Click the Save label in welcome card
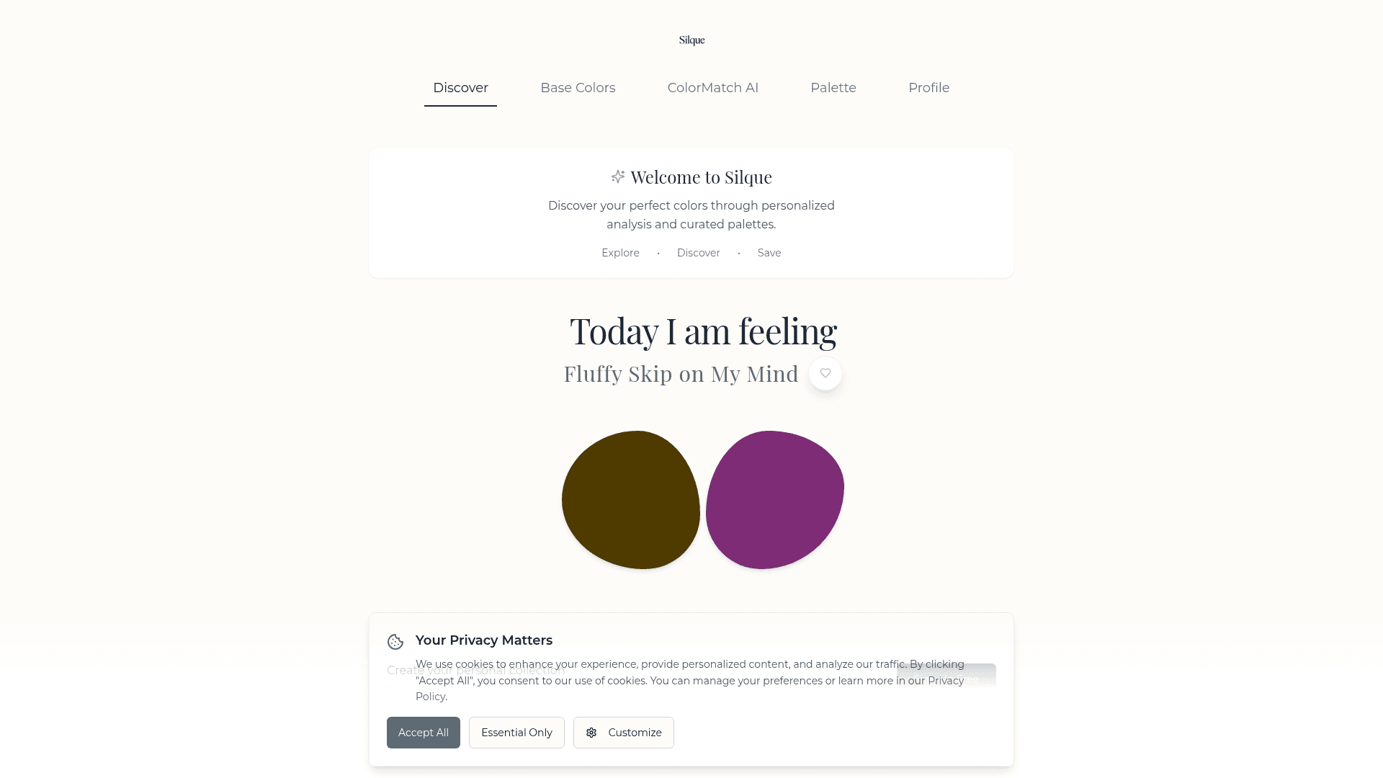The width and height of the screenshot is (1383, 778). pyautogui.click(x=769, y=253)
